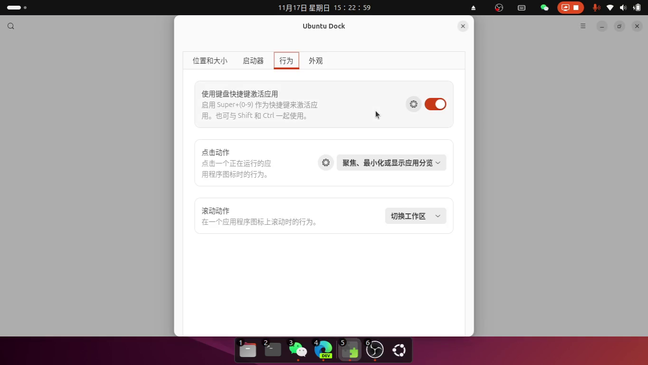Open WeChat from the dock
Image resolution: width=648 pixels, height=365 pixels.
298,350
